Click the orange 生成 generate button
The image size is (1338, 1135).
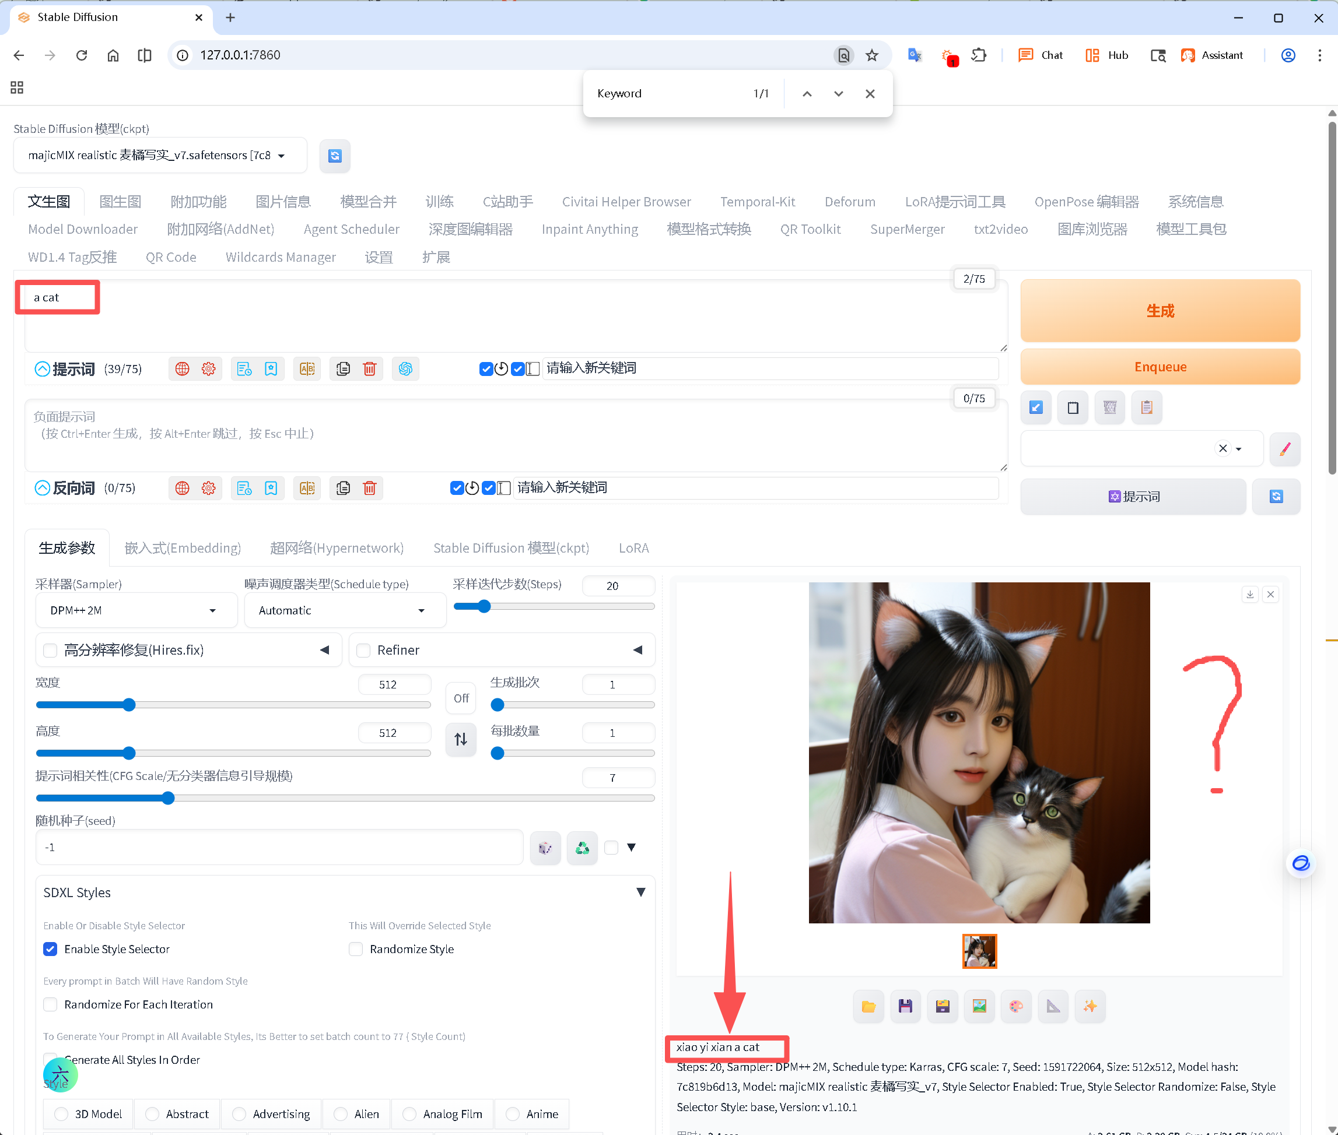point(1160,311)
